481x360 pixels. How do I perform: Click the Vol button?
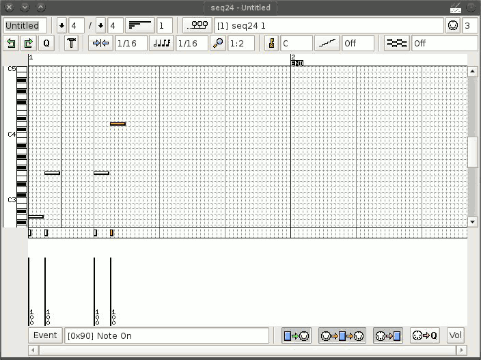coord(455,335)
